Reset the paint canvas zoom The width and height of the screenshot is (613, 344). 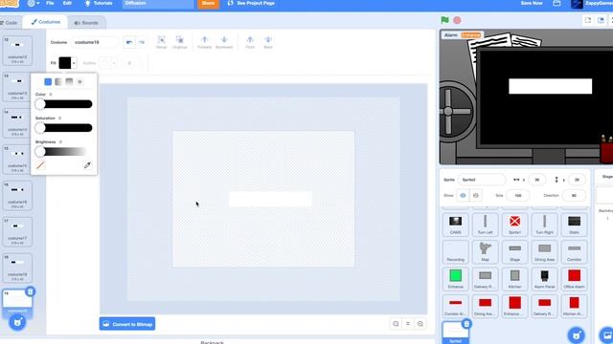[408, 324]
